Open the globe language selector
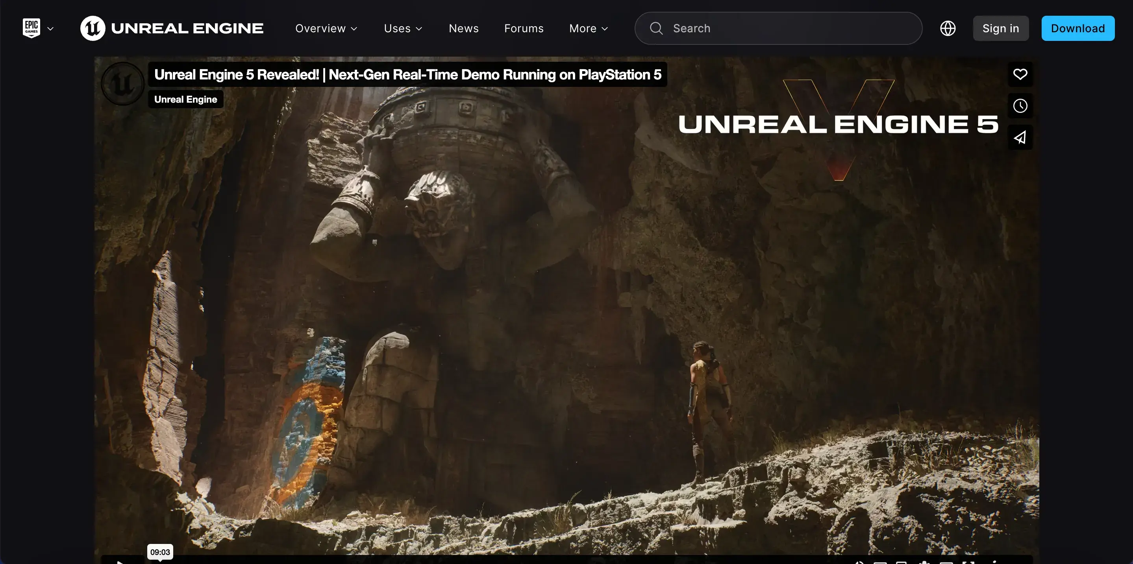The height and width of the screenshot is (564, 1133). point(948,28)
